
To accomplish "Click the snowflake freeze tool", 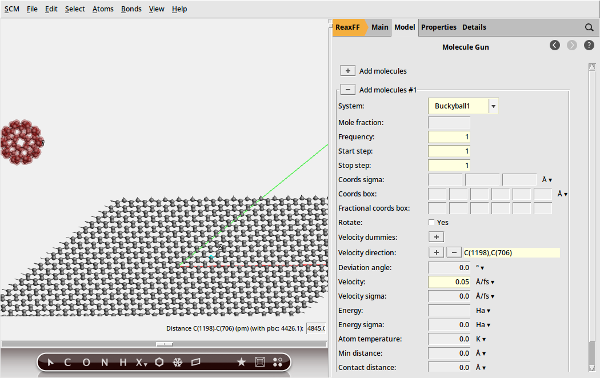I will (x=178, y=362).
